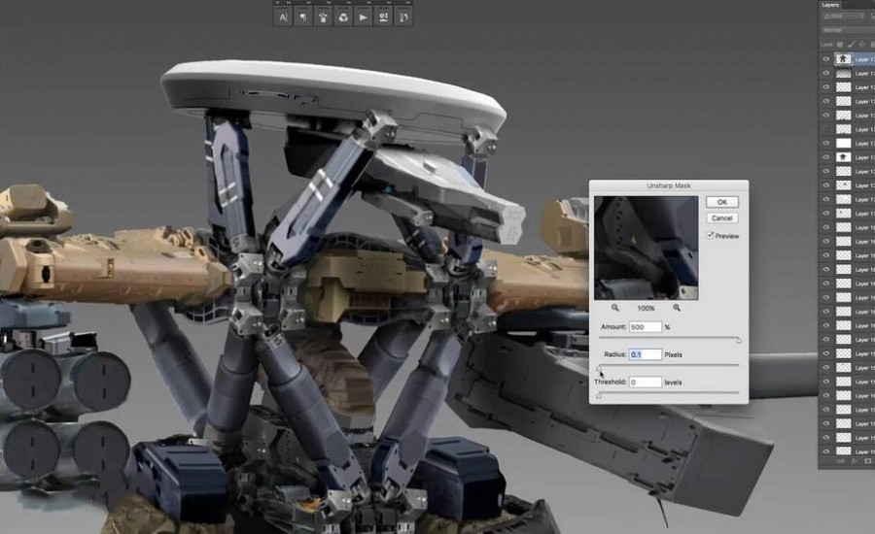Open the Actions panel play icon
Screen dimensions: 875x534
364,17
